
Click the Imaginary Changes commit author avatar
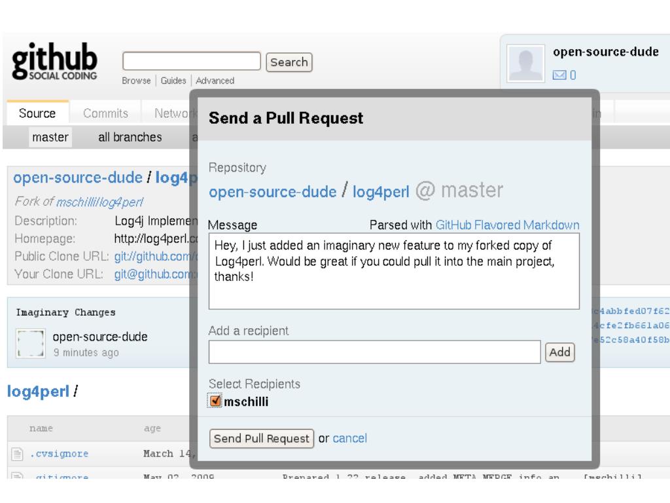(x=30, y=343)
